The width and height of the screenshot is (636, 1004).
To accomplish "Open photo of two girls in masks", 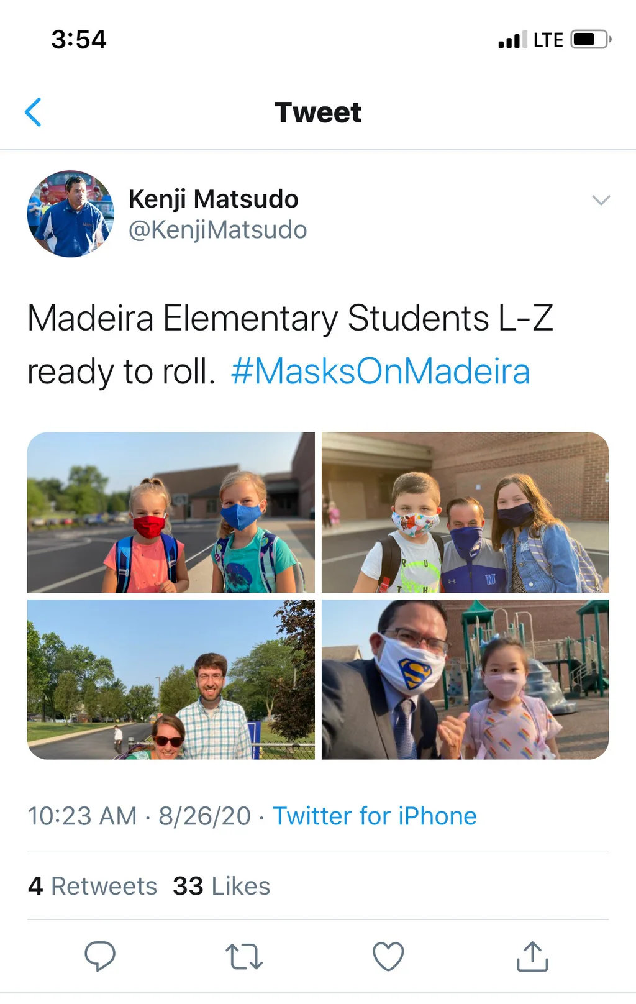I will [171, 513].
